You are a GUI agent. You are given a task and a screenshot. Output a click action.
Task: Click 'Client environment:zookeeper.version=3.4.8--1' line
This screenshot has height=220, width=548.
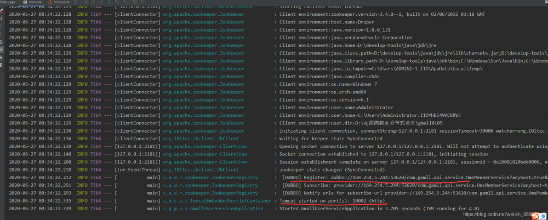tap(381, 14)
